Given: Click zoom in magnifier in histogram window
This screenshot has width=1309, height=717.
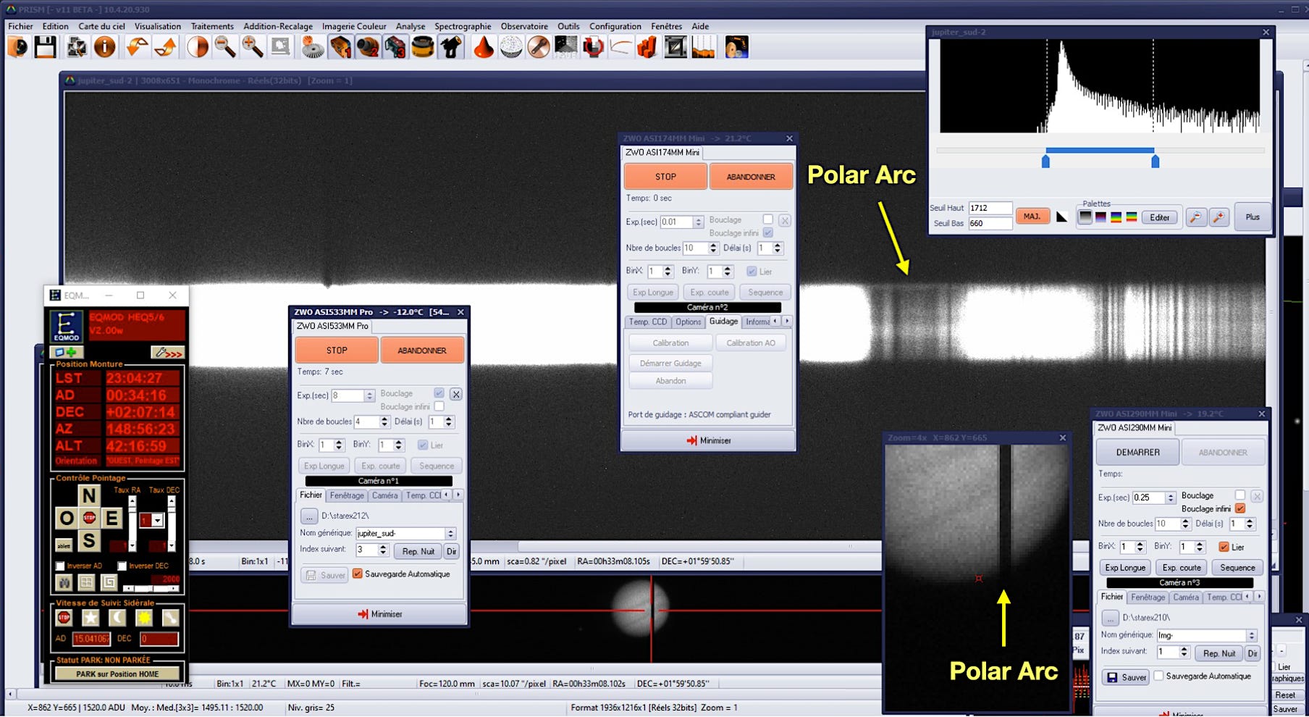Looking at the screenshot, I should (1219, 217).
